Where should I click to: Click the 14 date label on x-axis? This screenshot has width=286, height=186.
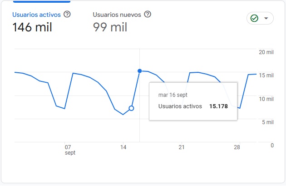click(123, 147)
